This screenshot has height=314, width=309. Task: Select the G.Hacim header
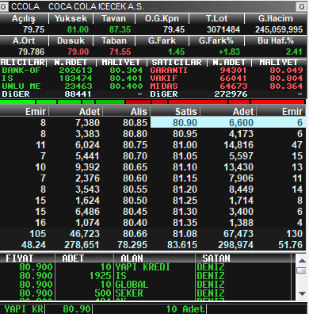[x=276, y=18]
